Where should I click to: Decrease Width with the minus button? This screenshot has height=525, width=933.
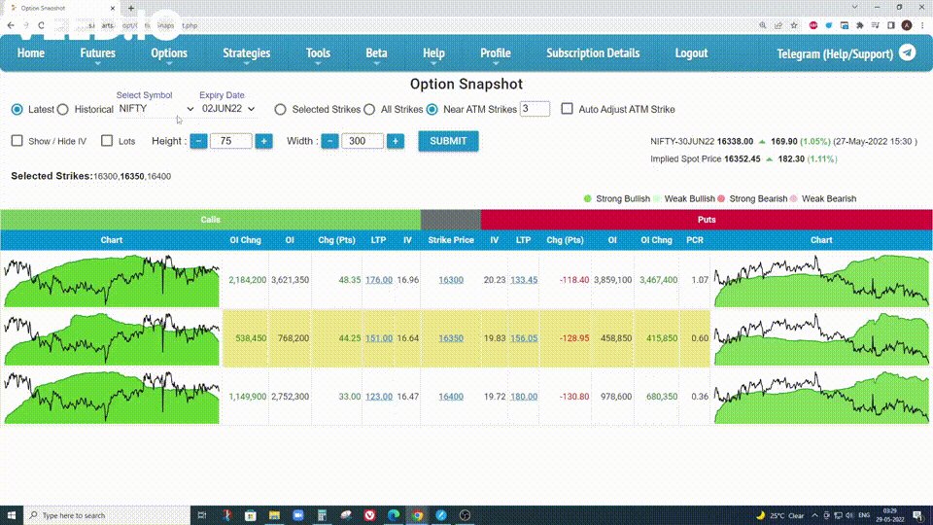point(329,141)
